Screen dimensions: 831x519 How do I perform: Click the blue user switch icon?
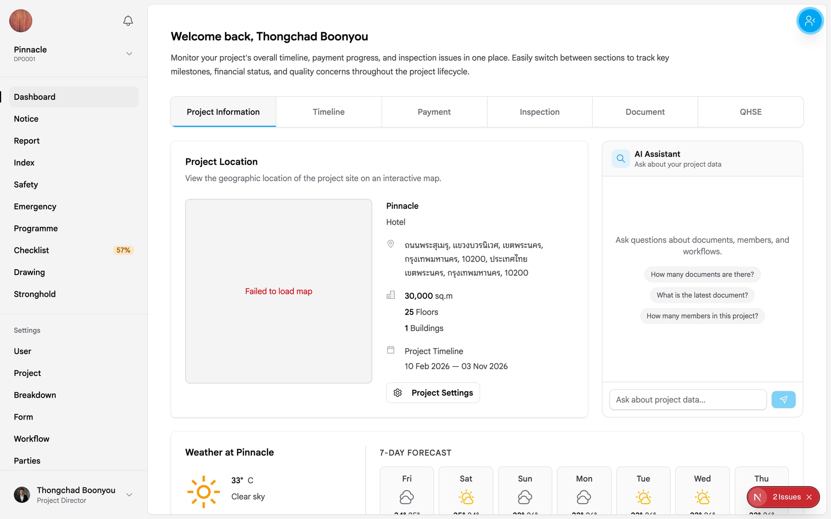(809, 21)
